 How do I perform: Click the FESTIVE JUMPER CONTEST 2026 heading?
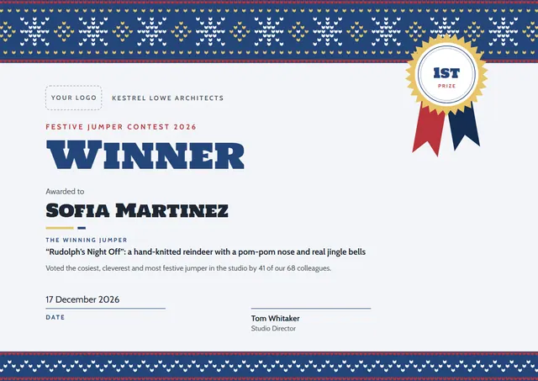[x=121, y=127]
